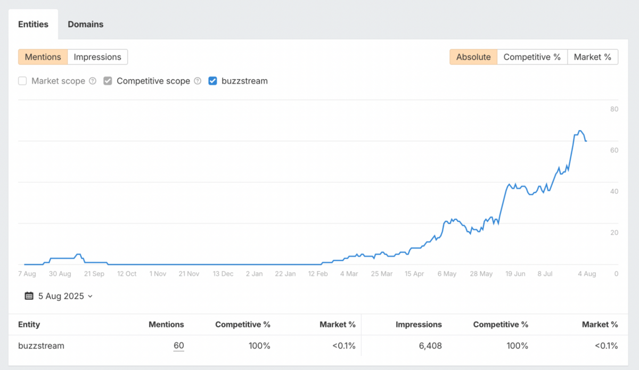
Task: Switch chart to Impressions
Action: pos(97,57)
